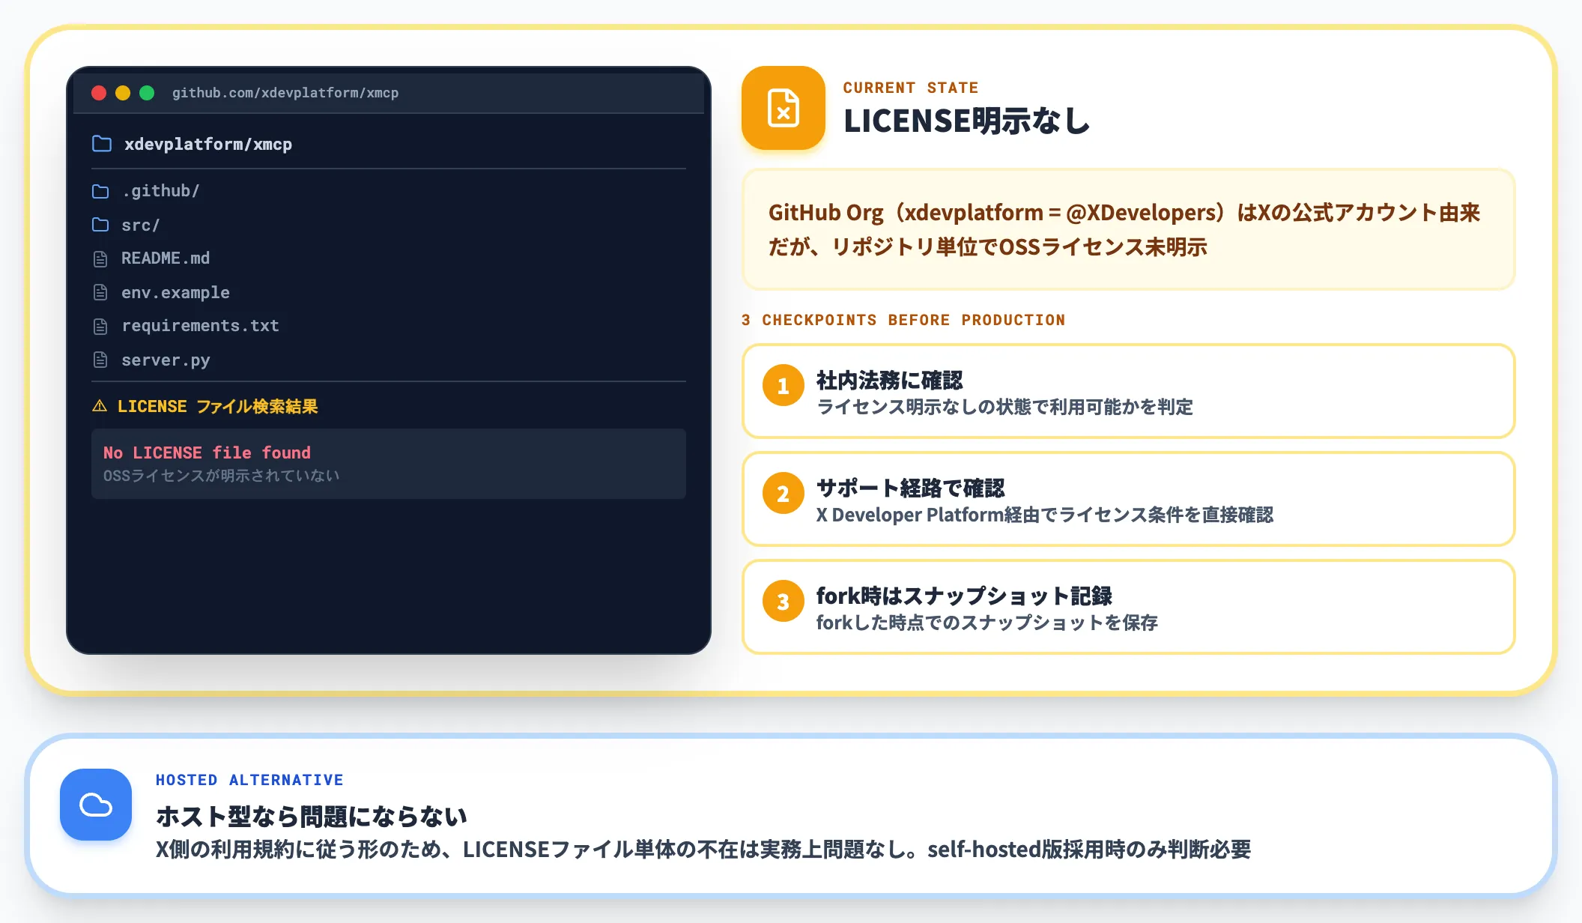
Task: Click the number 3 circle badge
Action: pos(784,601)
